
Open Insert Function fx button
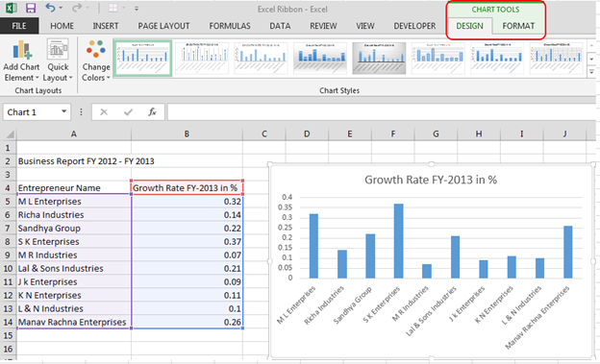click(x=152, y=112)
